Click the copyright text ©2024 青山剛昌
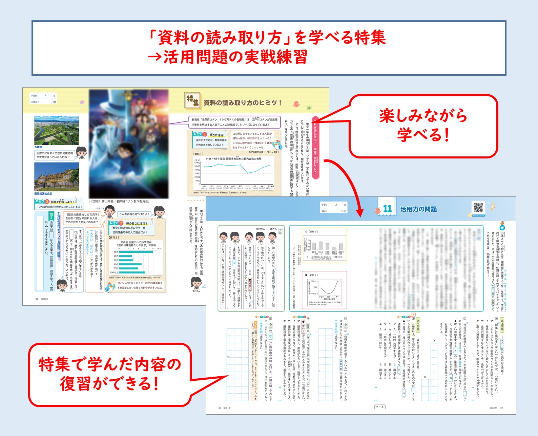This screenshot has height=436, width=538. point(119,201)
